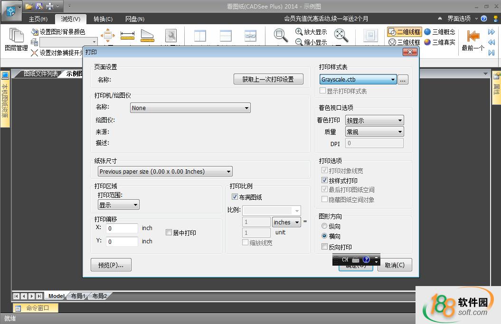This screenshot has height=324, width=501.
Task: Go to 最前一个 first drawing arrow
Action: [473, 37]
